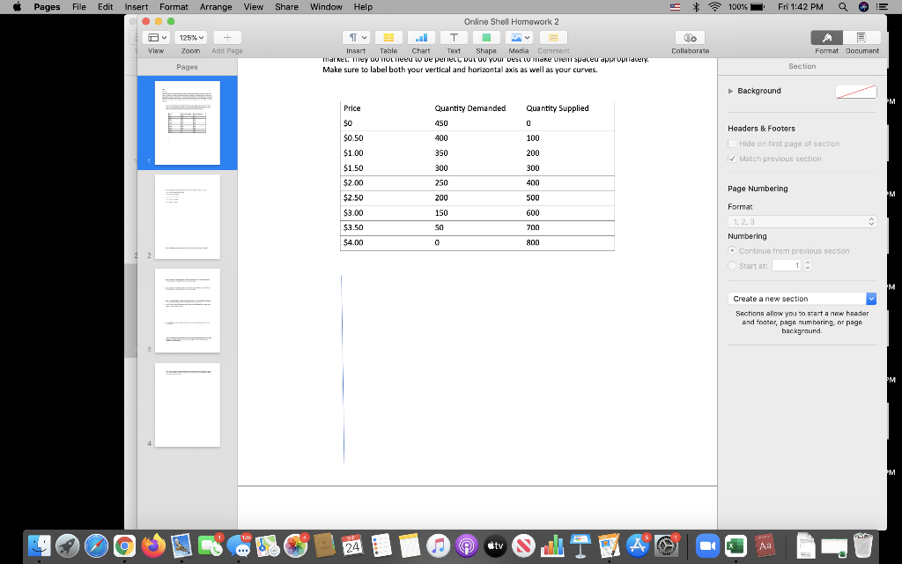Viewport: 902px width, 564px height.
Task: Select the Start at numbering option
Action: pos(733,265)
